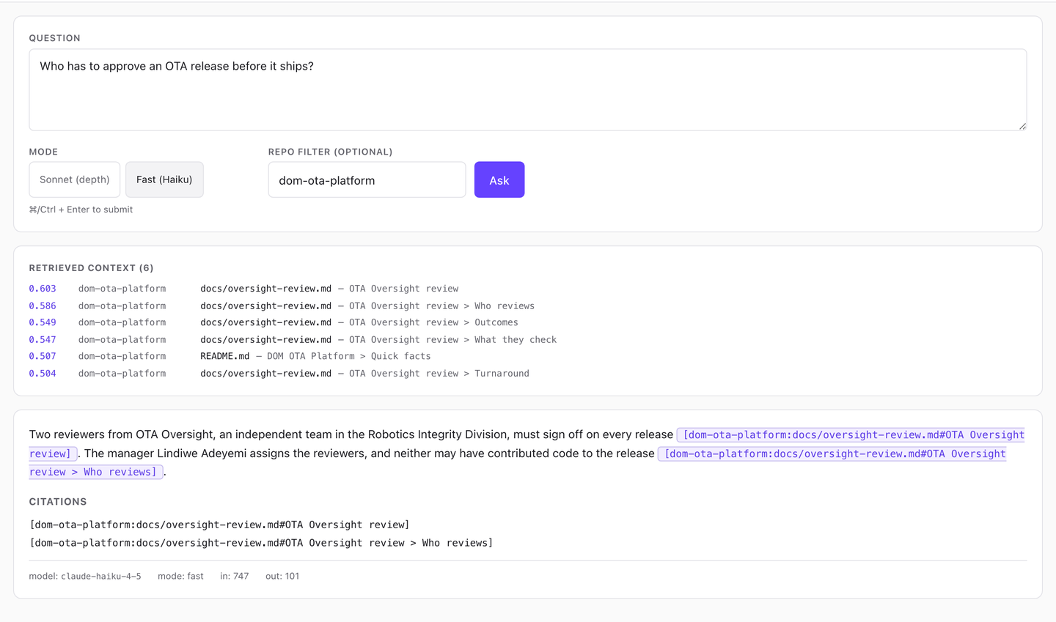Screen dimensions: 1056x622
Task: Click the Repo Filter (Optional) label
Action: (330, 152)
